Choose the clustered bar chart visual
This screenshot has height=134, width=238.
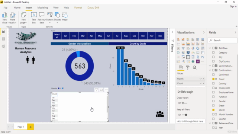coord(188,39)
